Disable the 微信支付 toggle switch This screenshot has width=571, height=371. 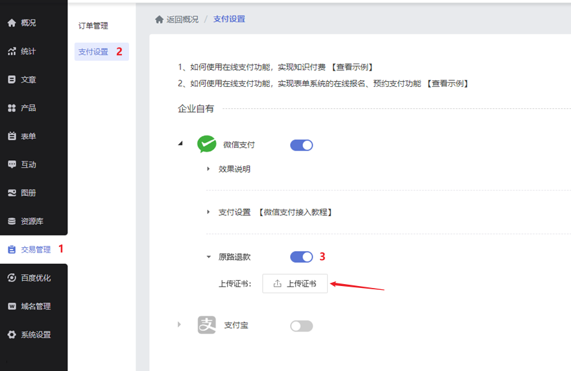(x=302, y=145)
